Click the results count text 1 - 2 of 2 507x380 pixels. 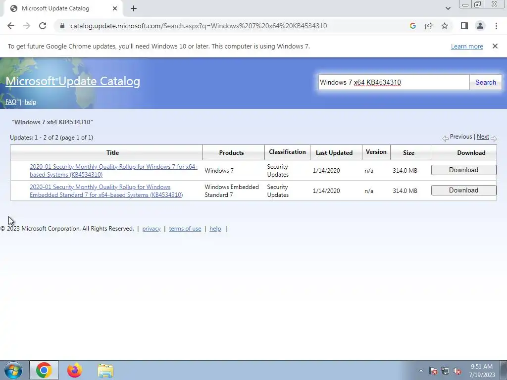(x=51, y=138)
